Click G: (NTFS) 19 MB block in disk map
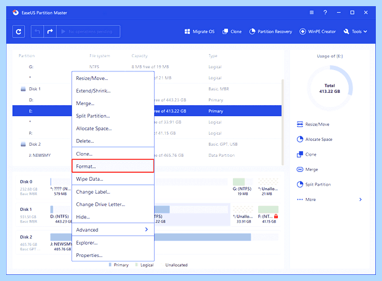The width and height of the screenshot is (382, 281). point(243,187)
